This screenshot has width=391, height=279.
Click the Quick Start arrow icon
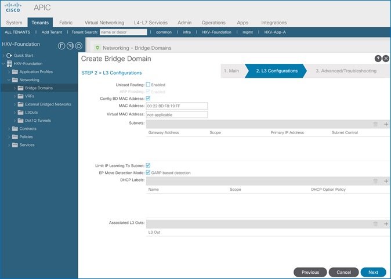click(x=9, y=55)
